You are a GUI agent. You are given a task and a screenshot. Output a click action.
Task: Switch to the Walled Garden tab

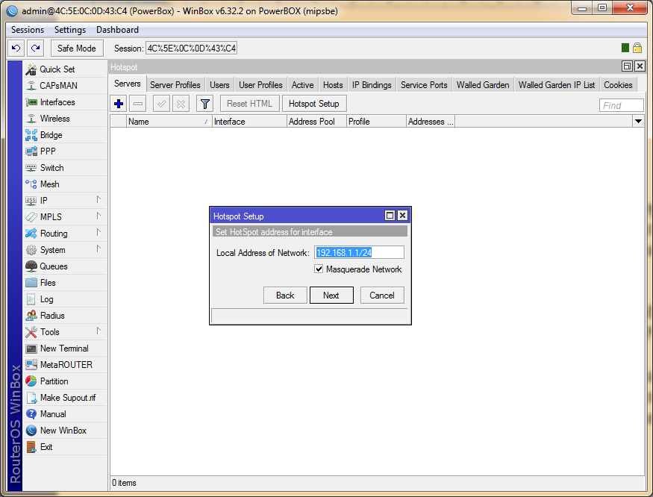(482, 85)
